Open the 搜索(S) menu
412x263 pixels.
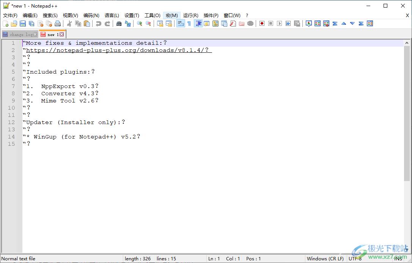pos(50,16)
